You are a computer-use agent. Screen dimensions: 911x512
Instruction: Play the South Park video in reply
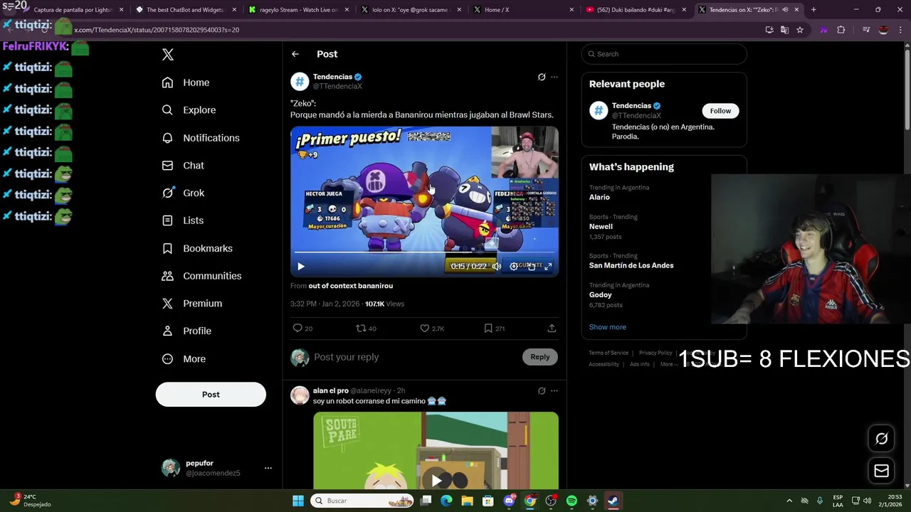[x=436, y=481]
